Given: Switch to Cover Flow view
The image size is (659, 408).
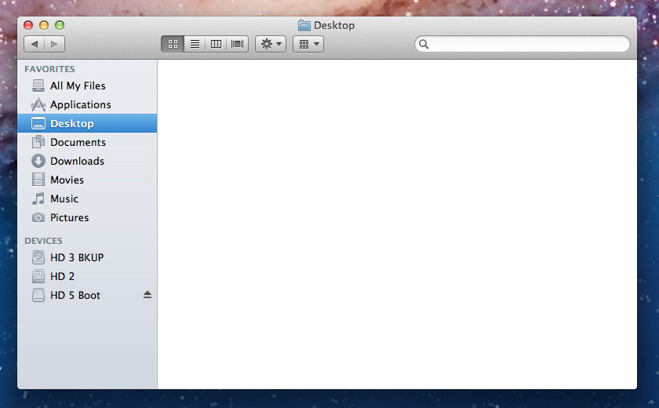Looking at the screenshot, I should [x=238, y=44].
